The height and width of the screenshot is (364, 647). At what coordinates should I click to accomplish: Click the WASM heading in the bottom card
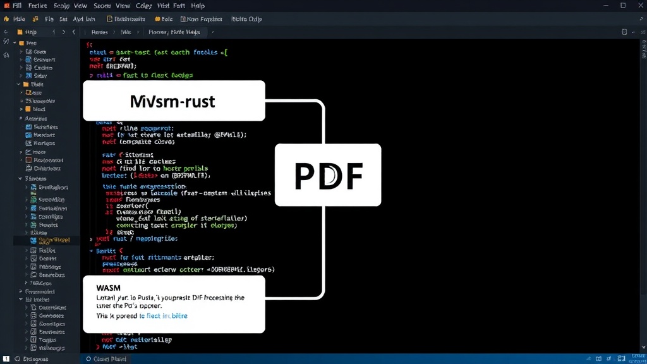point(109,288)
